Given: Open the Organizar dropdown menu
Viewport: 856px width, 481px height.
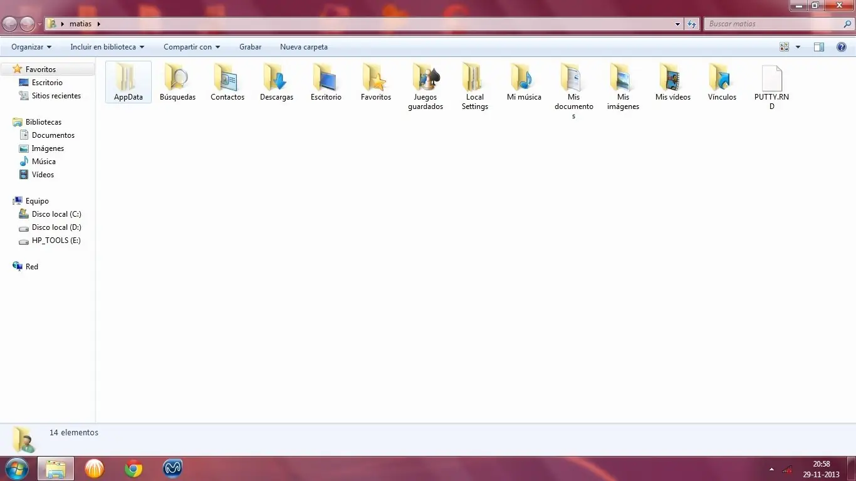Looking at the screenshot, I should pos(31,47).
